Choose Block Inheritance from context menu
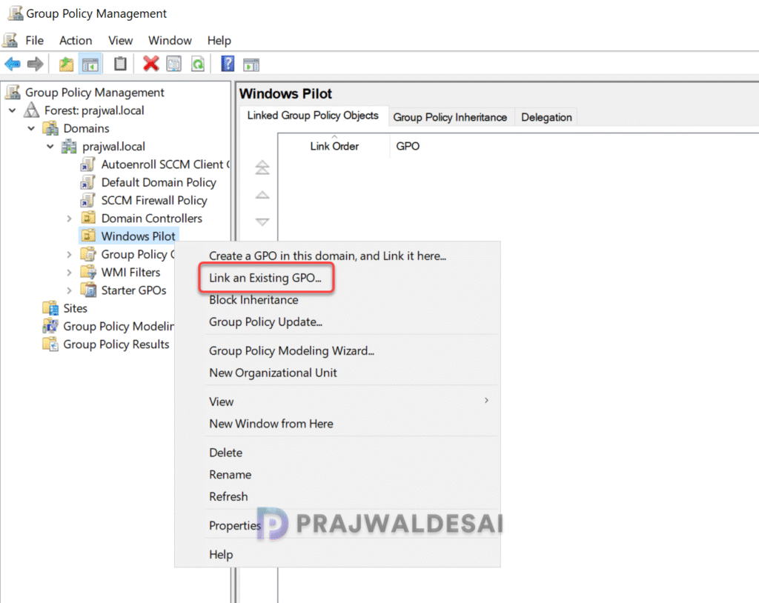The width and height of the screenshot is (759, 603). coord(253,299)
